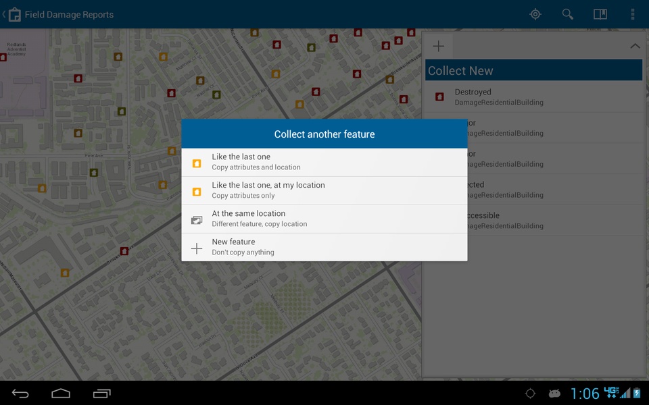649x405 pixels.
Task: Tap the crosshair GPS status icon beside the Android head
Action: (x=530, y=394)
